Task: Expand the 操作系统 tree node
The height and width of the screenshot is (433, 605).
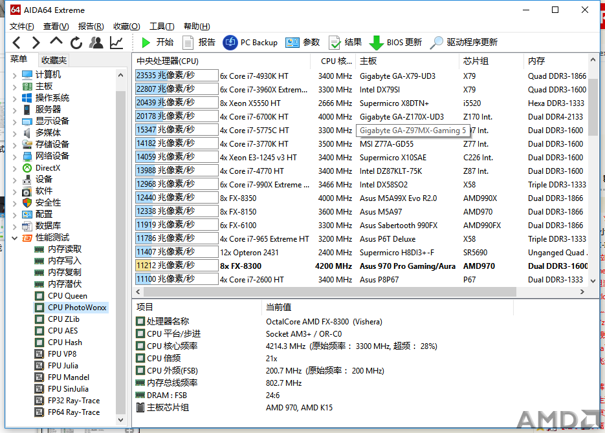Action: [14, 99]
